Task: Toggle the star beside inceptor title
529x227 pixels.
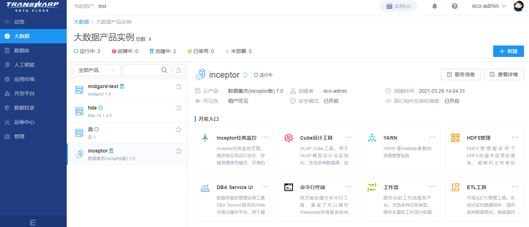Action: pyautogui.click(x=245, y=75)
